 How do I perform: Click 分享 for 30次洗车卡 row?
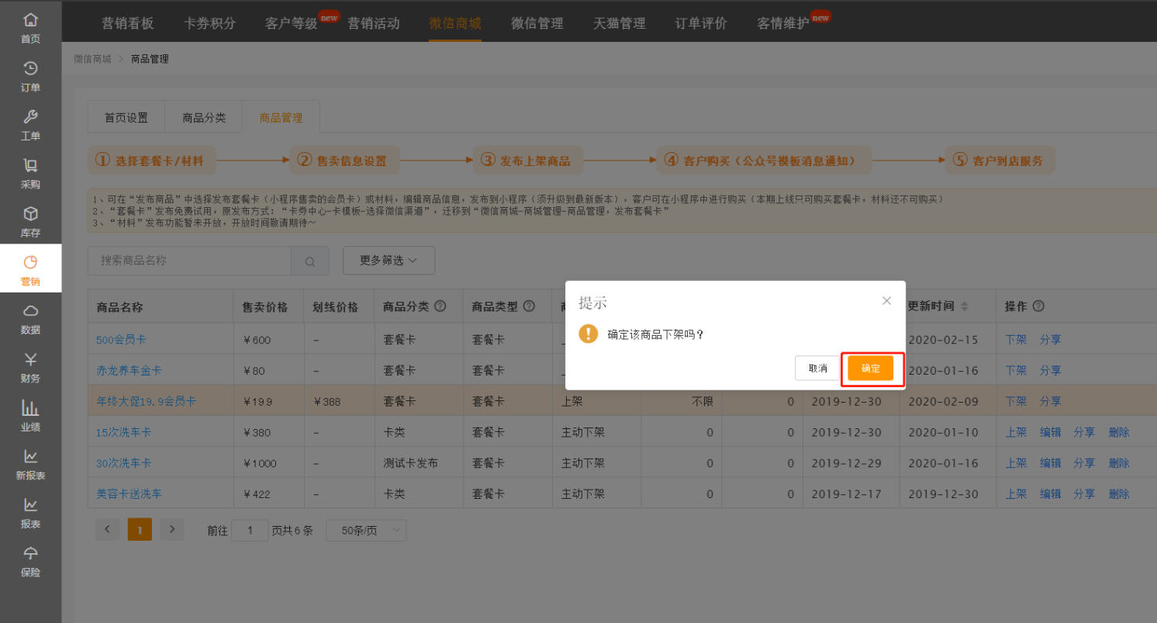click(x=1084, y=463)
